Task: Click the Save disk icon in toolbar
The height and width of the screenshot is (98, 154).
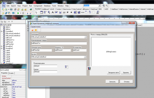Action: pos(11,10)
